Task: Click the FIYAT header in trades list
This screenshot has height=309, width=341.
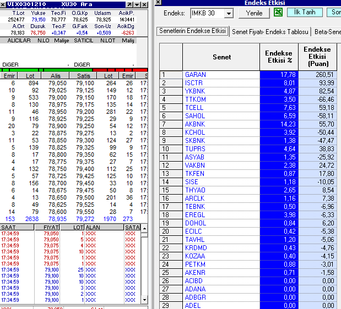Action: tap(51, 227)
